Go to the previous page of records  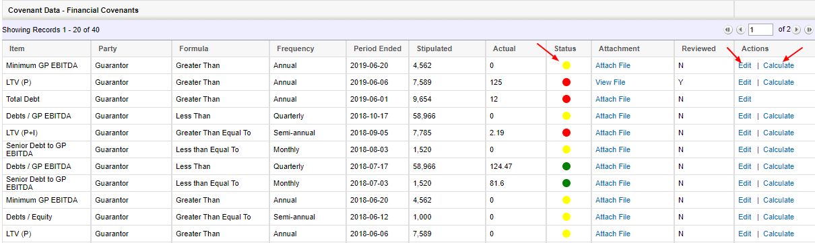click(740, 30)
